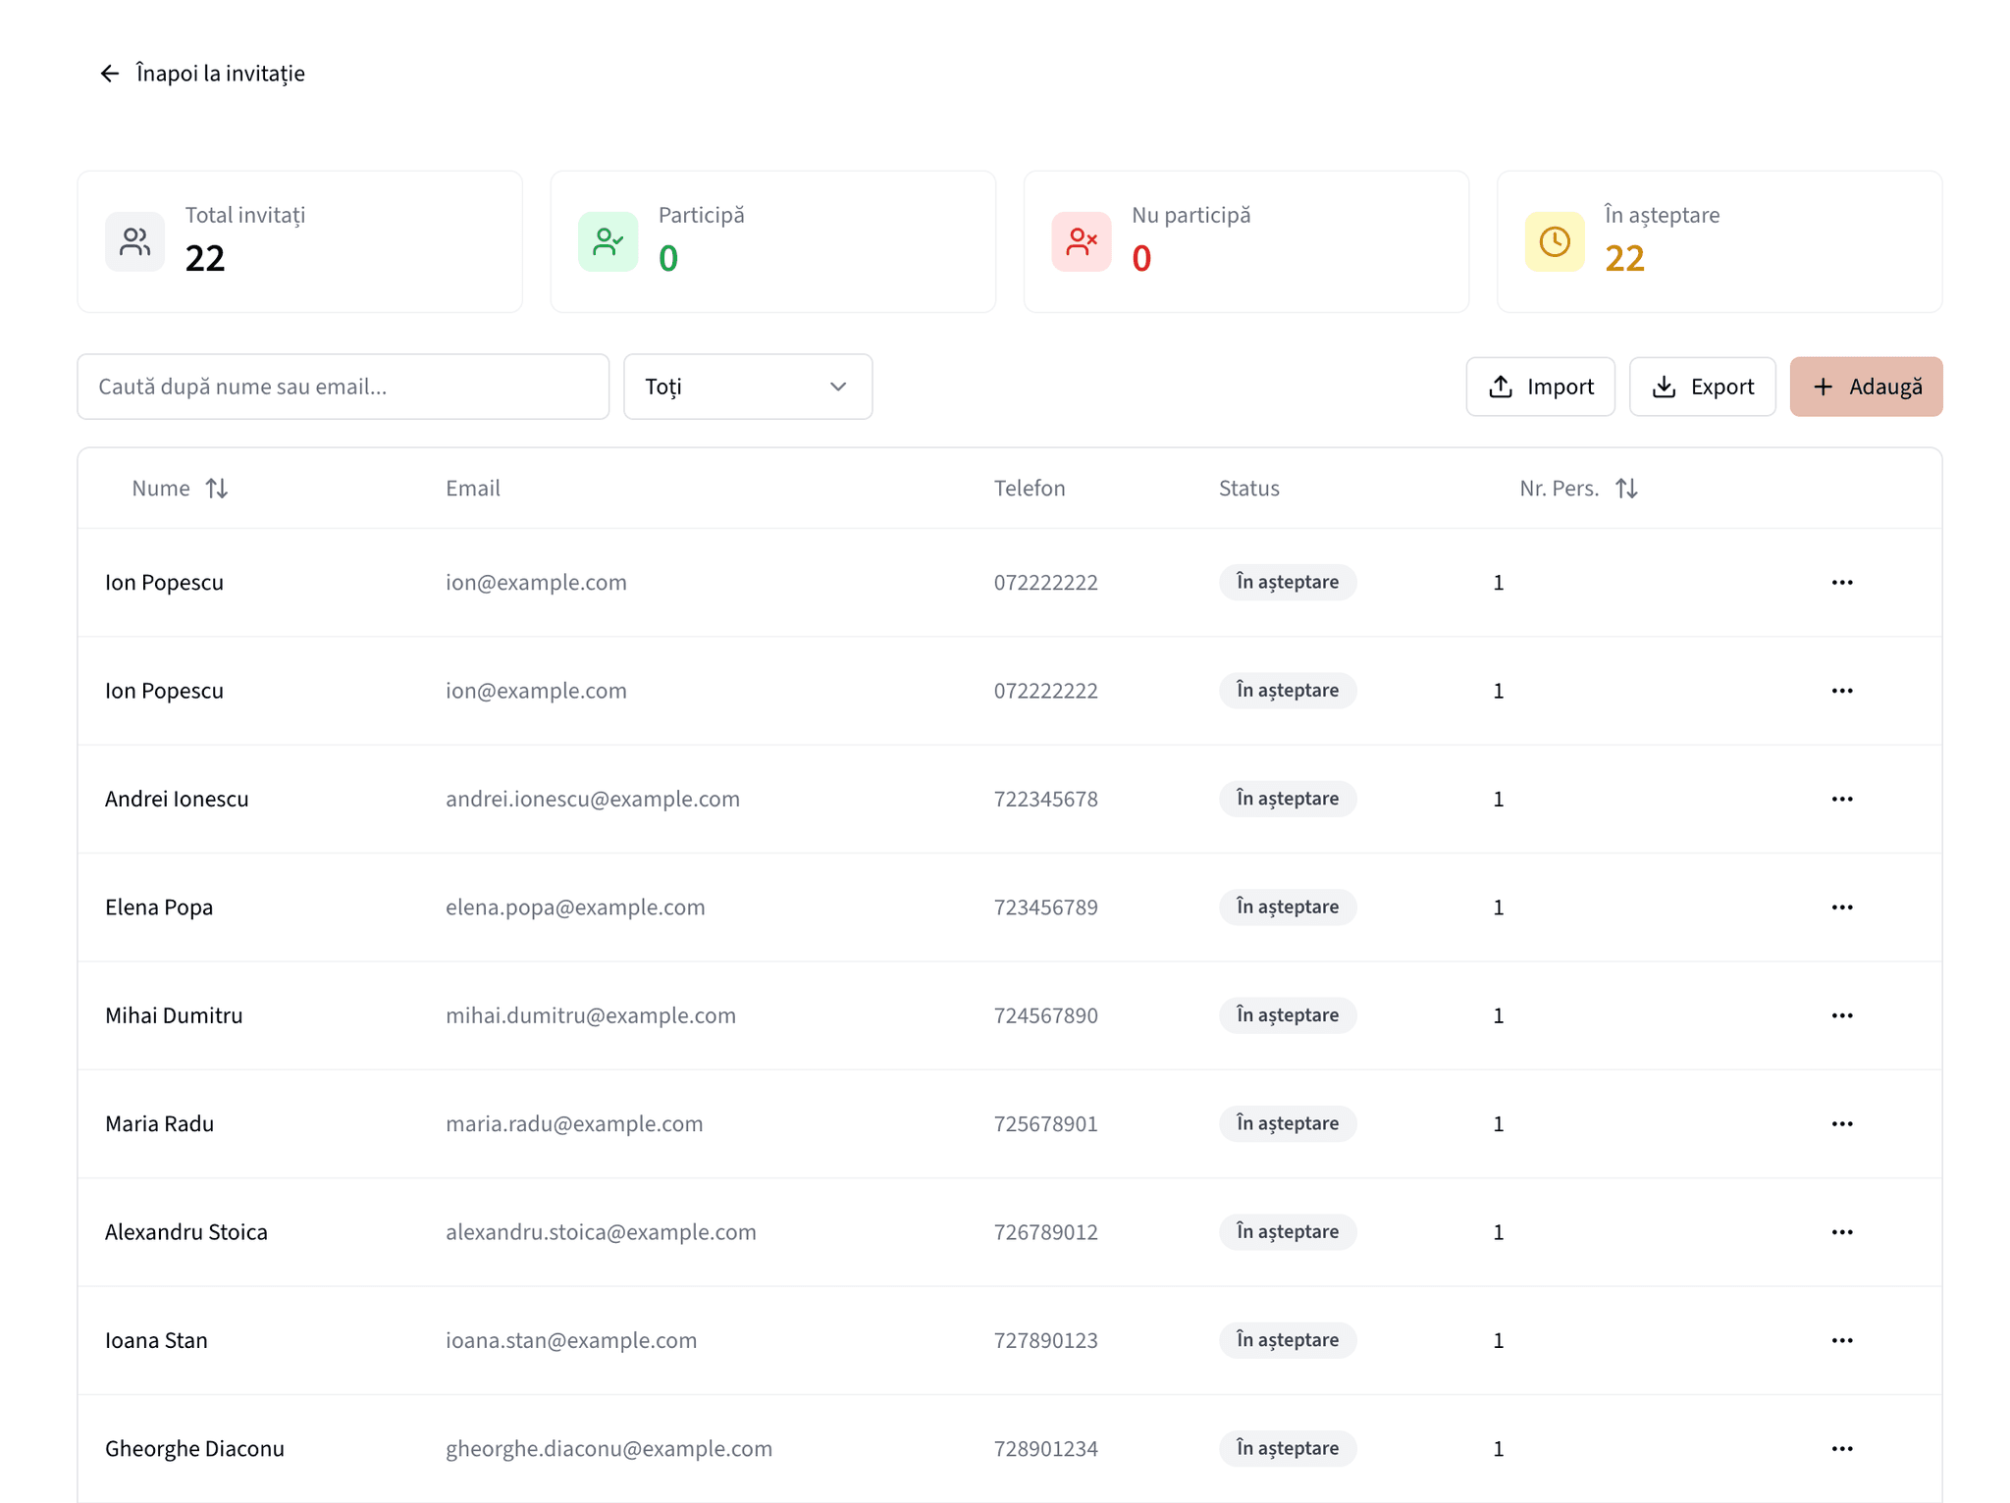Click the Import button
The width and height of the screenshot is (2010, 1503).
[x=1540, y=387]
